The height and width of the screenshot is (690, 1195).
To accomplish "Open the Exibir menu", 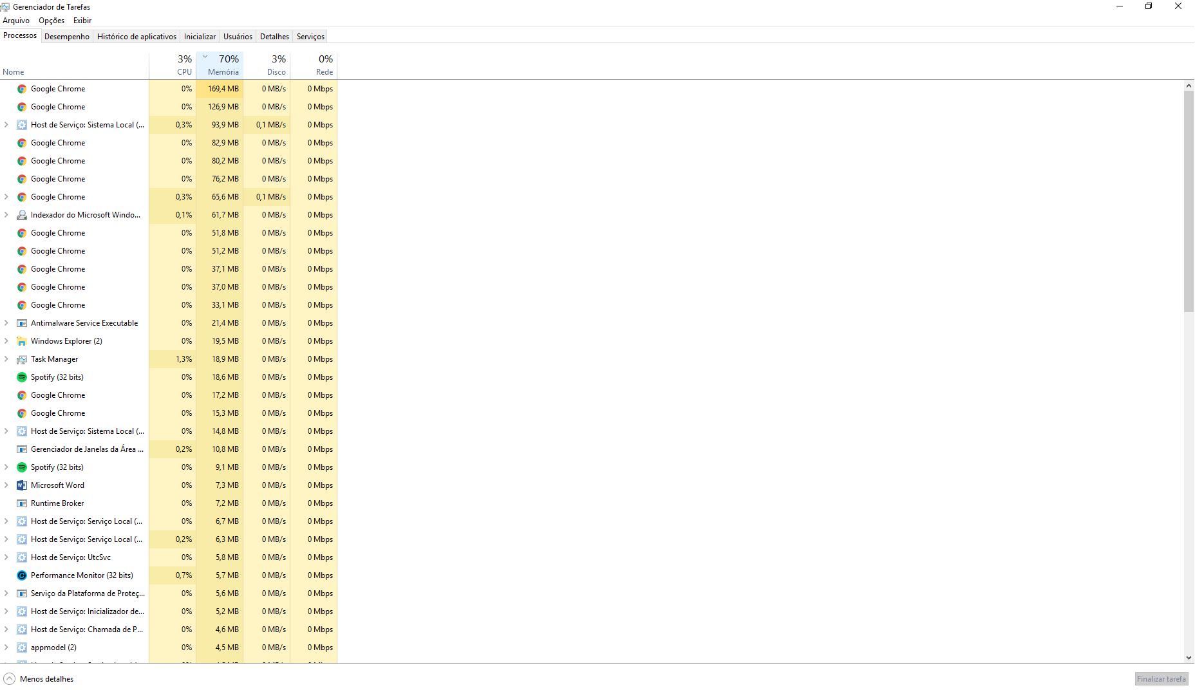I will [82, 21].
